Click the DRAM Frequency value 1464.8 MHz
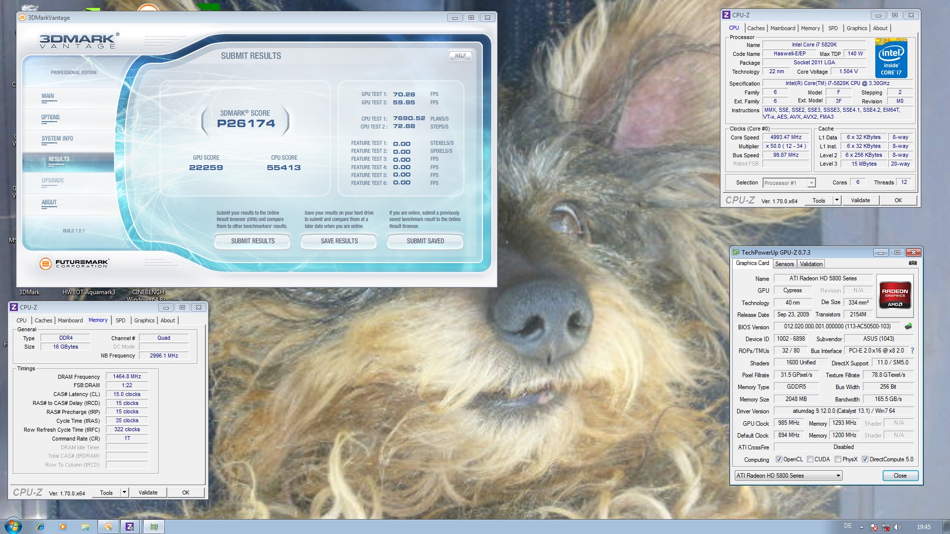Screen dimensions: 950x534 127,377
